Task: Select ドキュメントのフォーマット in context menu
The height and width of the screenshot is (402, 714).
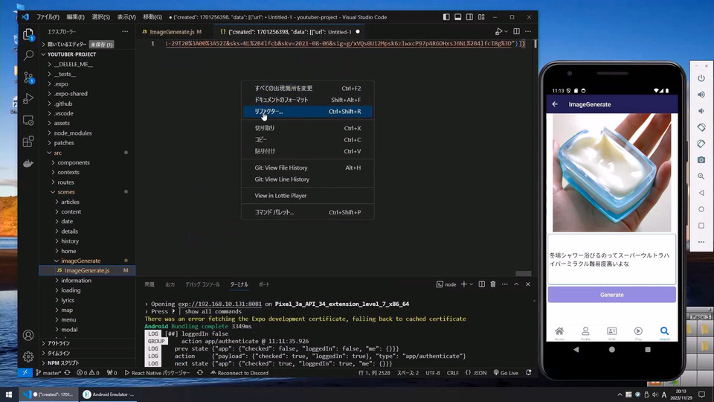Action: tap(308, 100)
